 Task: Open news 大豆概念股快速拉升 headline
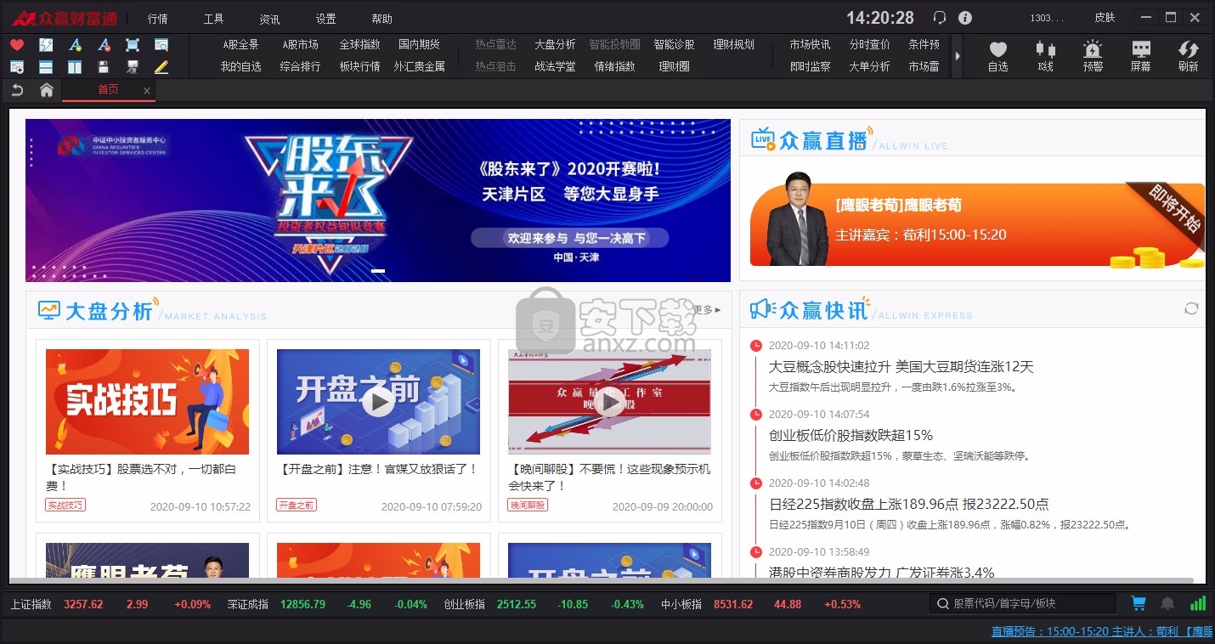(901, 367)
